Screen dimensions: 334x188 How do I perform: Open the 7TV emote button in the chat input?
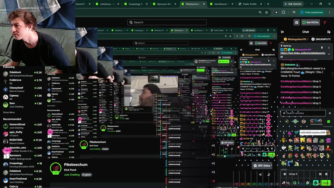[x=320, y=174]
